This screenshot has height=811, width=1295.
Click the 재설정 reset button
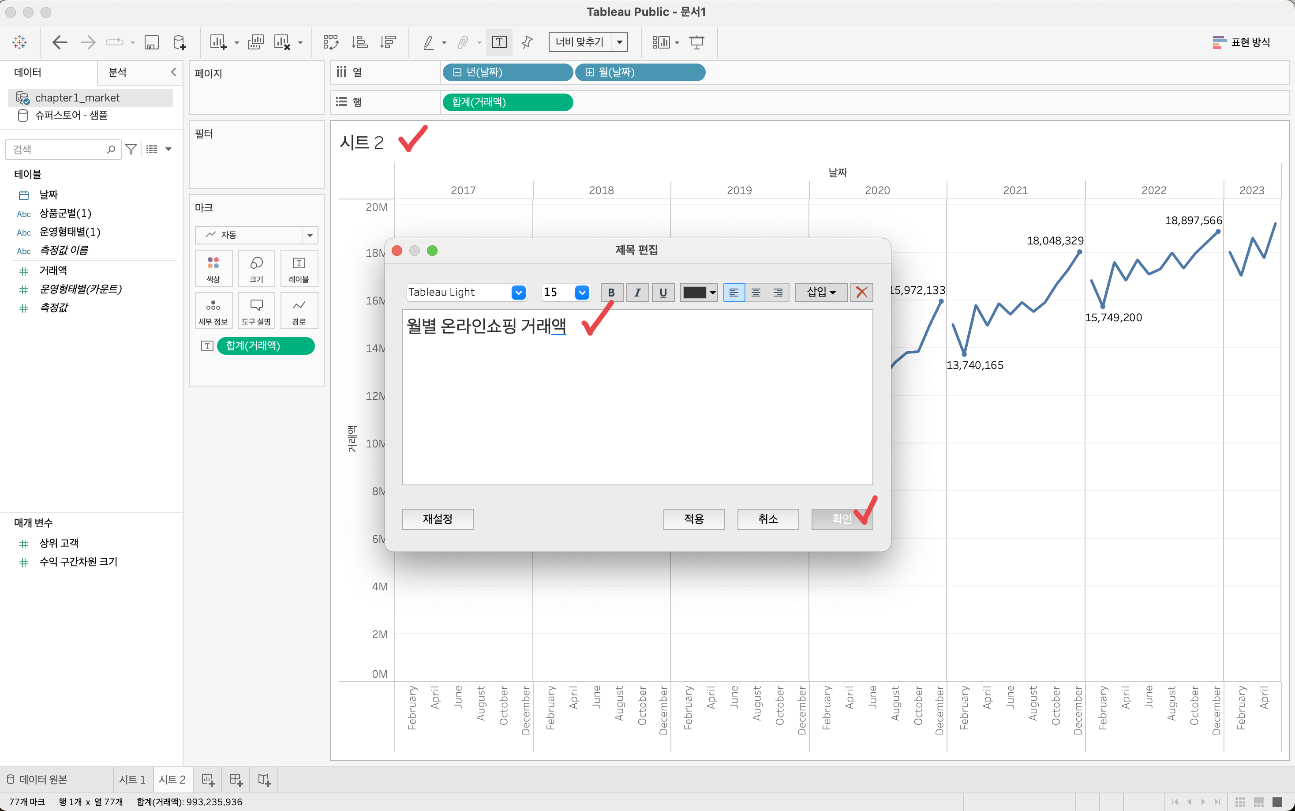[x=438, y=518]
